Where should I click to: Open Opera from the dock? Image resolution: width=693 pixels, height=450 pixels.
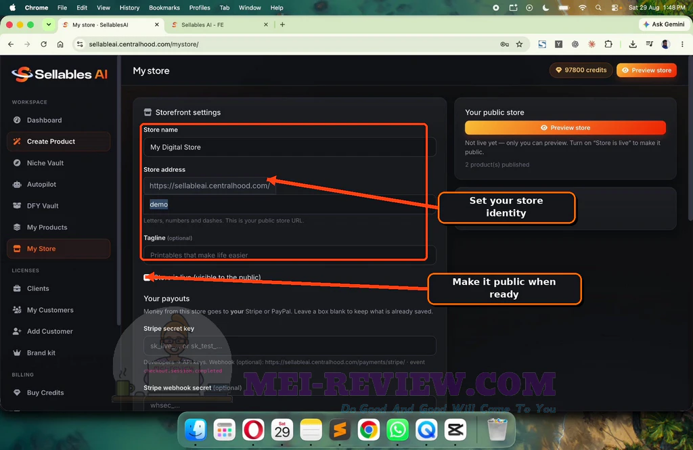[x=253, y=430]
